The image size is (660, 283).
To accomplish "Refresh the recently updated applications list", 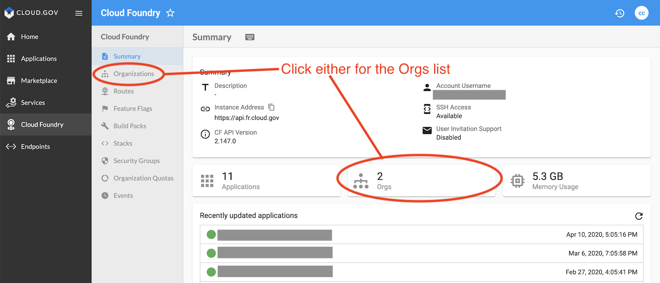I will (x=639, y=216).
